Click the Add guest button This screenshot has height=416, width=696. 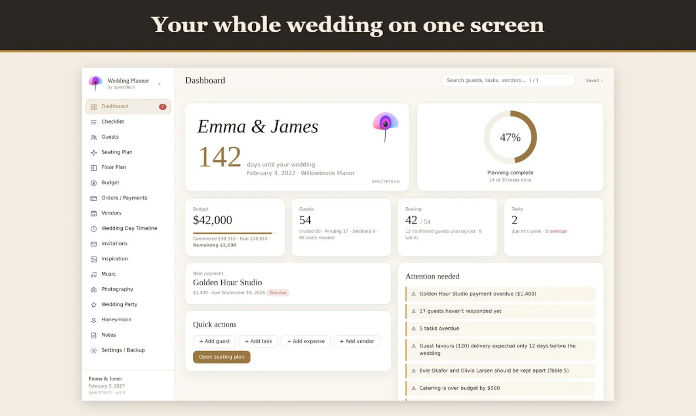214,341
